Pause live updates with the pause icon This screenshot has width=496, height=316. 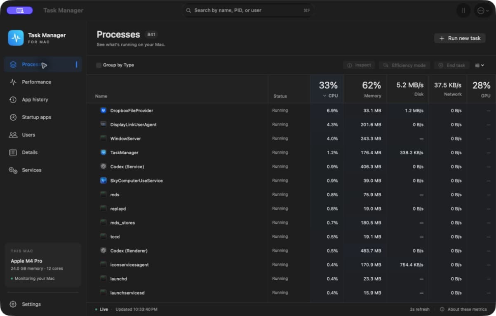[463, 11]
